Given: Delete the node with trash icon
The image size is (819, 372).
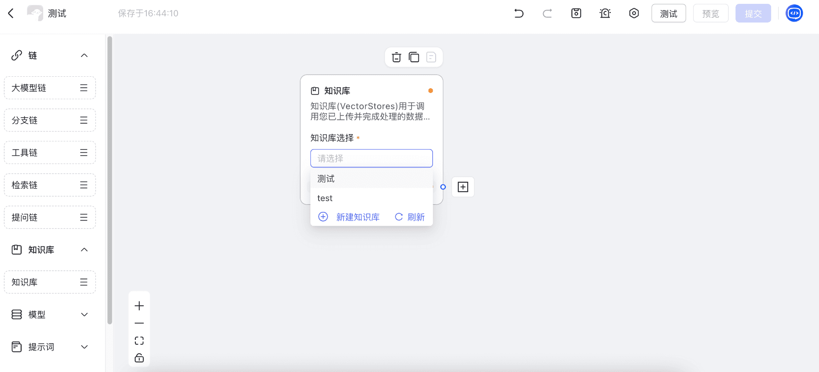Looking at the screenshot, I should pos(396,58).
